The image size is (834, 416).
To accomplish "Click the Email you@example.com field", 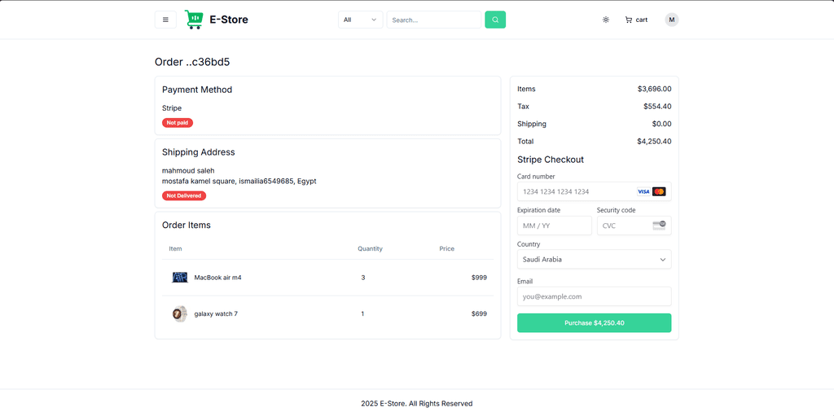I will pos(594,296).
